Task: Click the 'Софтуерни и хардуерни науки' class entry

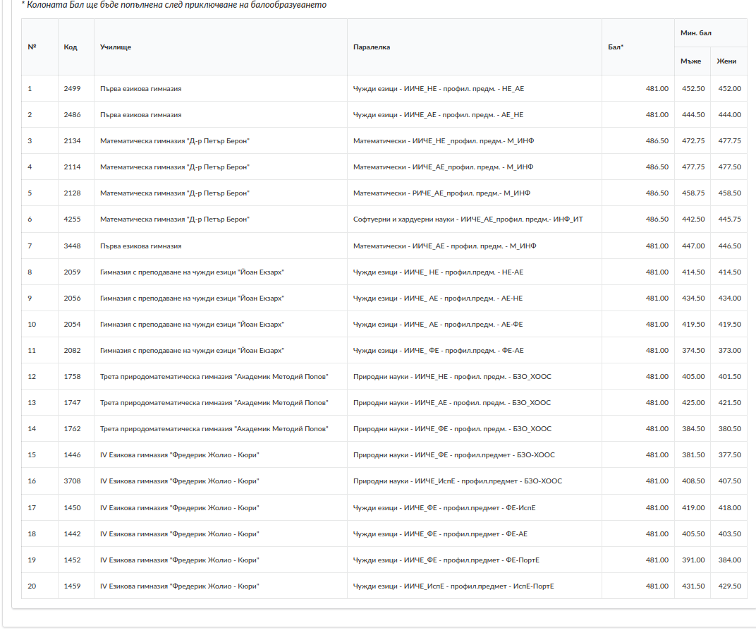Action: click(x=468, y=219)
